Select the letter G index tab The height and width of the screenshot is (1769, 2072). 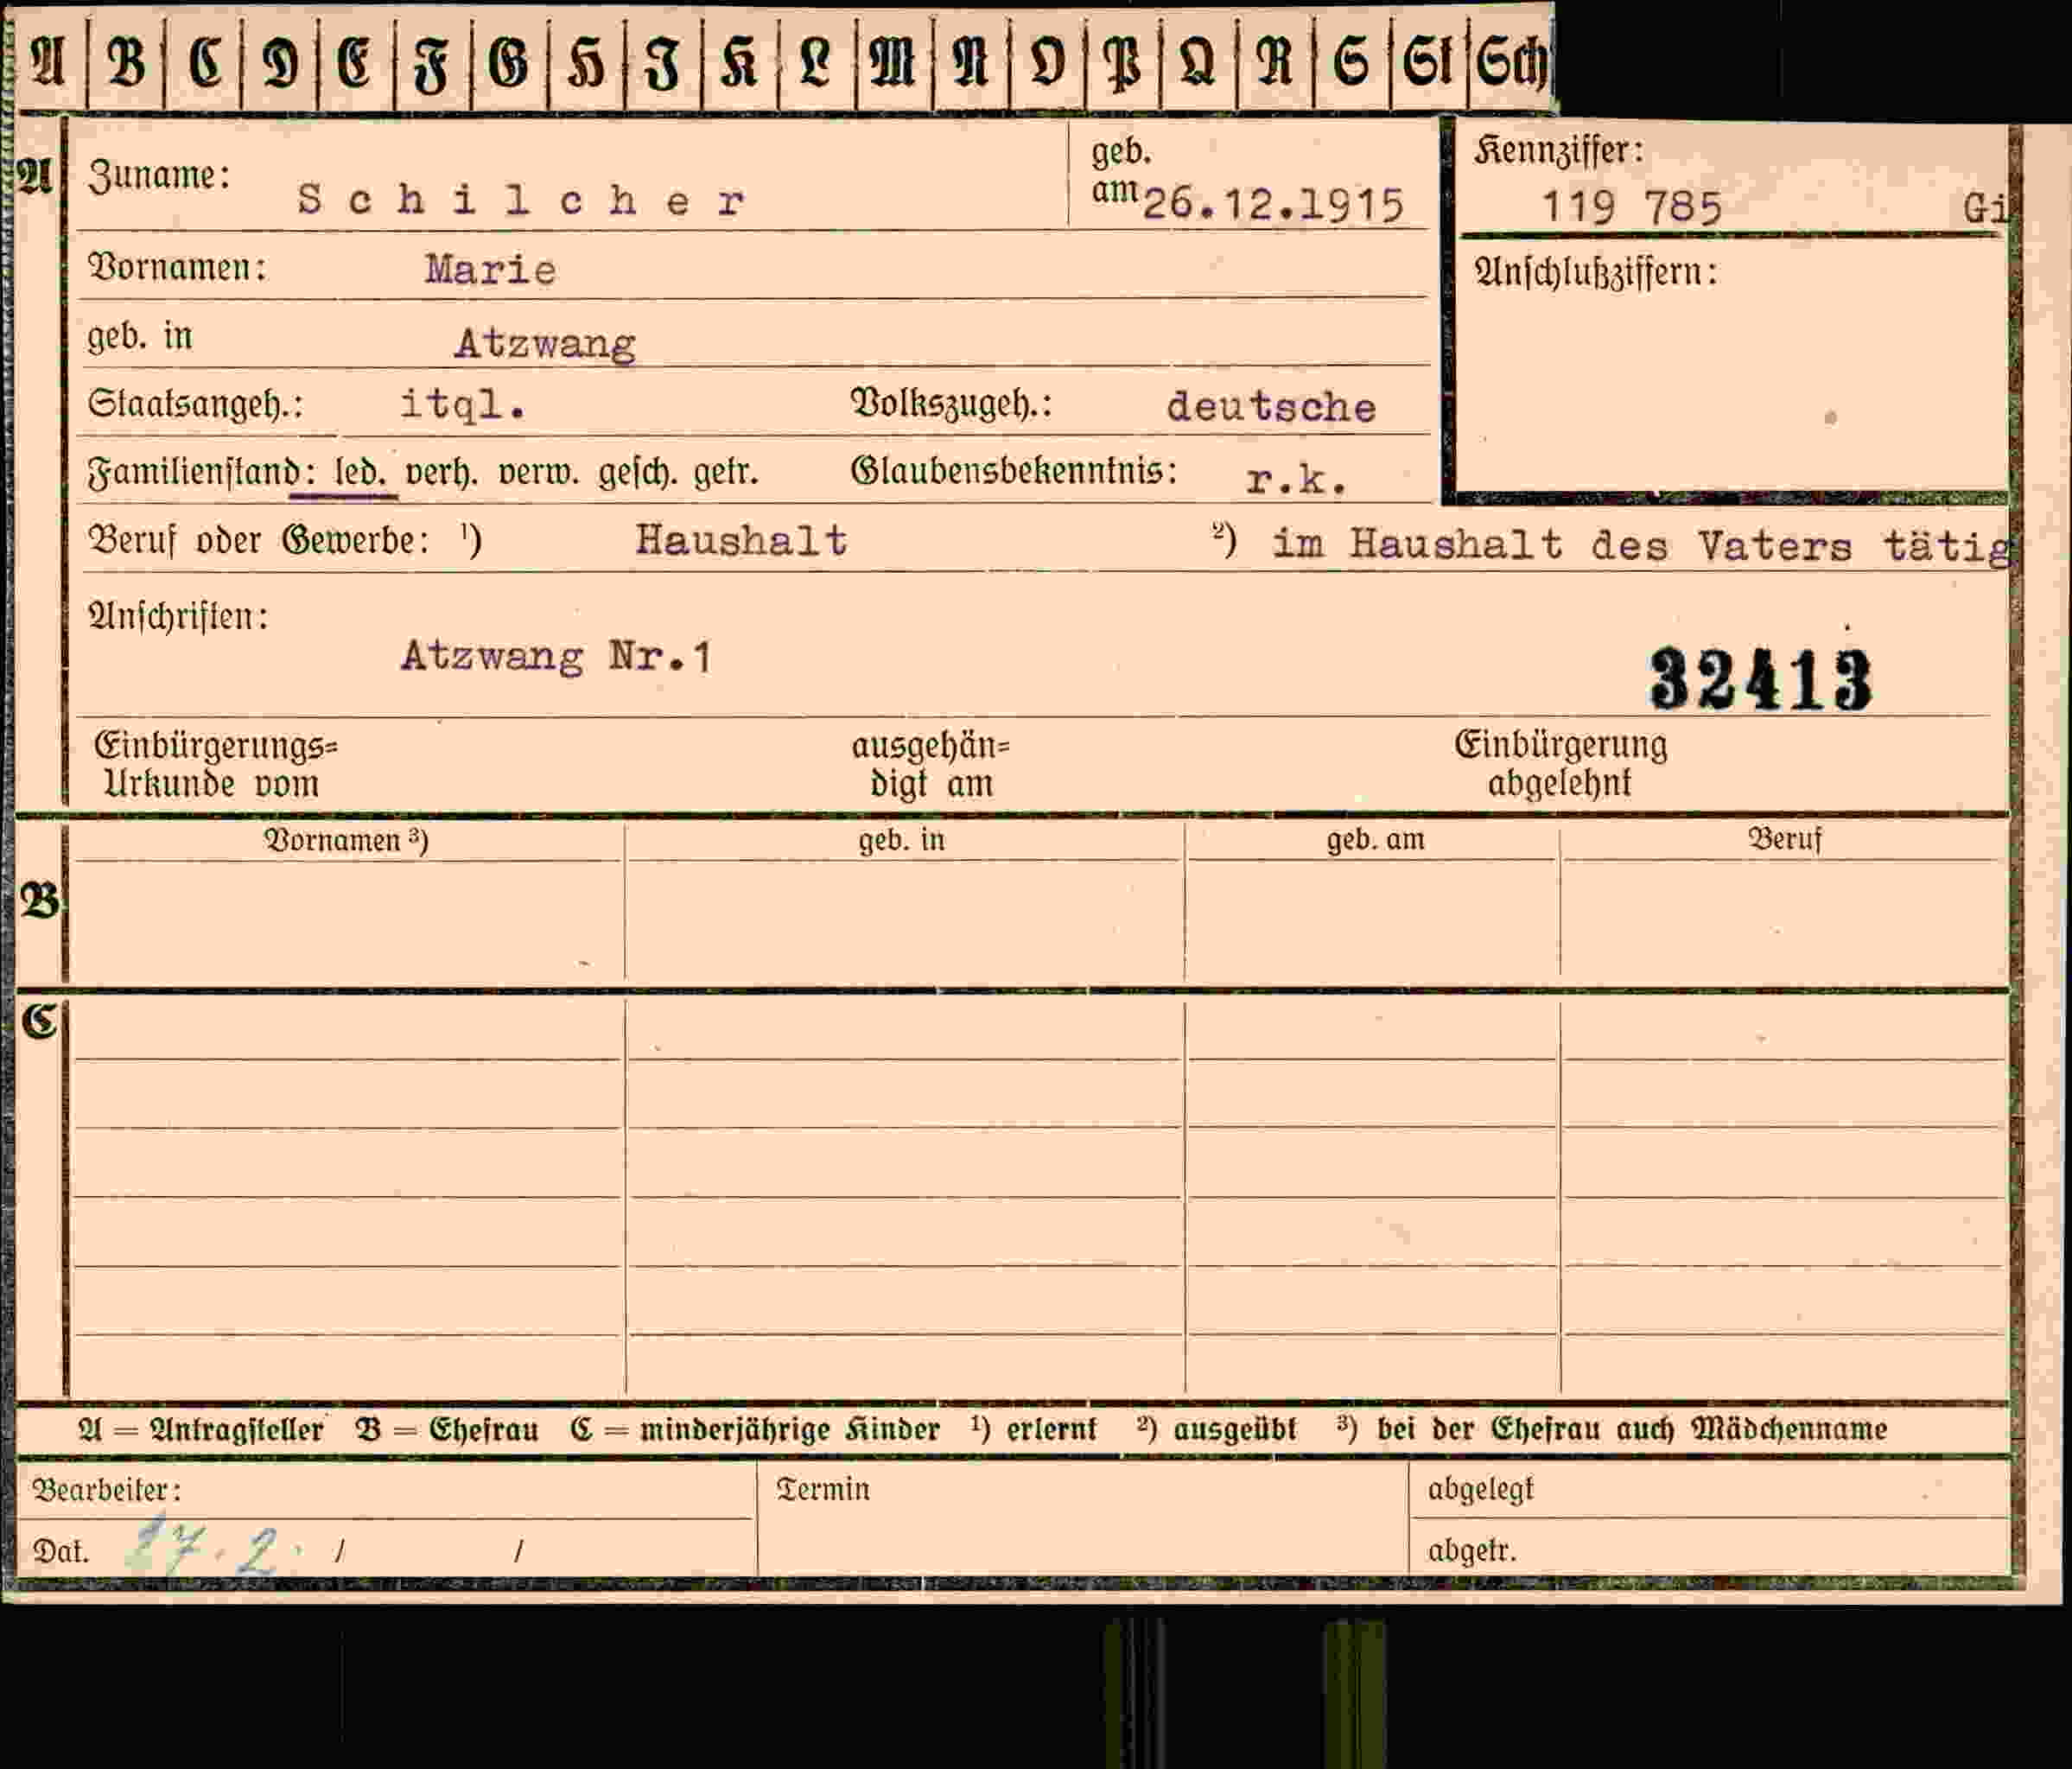pos(510,62)
